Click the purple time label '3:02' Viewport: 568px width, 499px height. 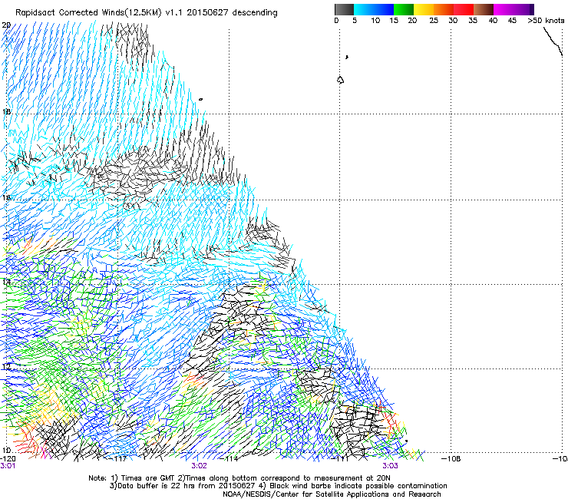pyautogui.click(x=199, y=466)
